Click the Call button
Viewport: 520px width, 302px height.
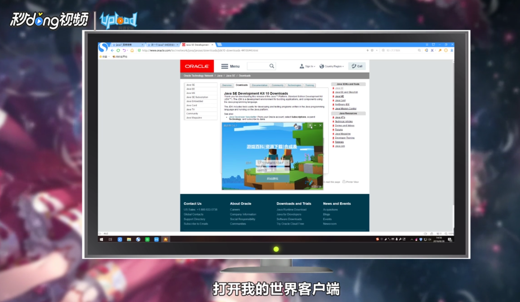(x=357, y=66)
